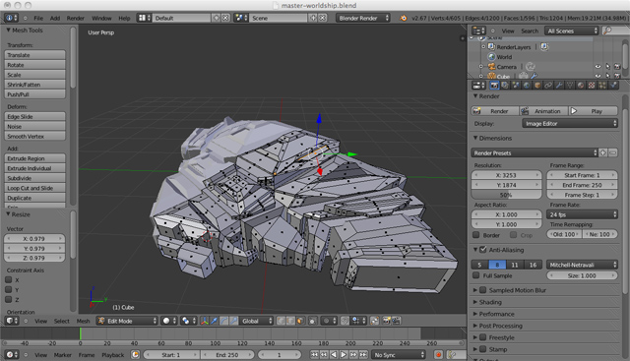Click the Subdivide button
The width and height of the screenshot is (630, 361).
point(35,178)
